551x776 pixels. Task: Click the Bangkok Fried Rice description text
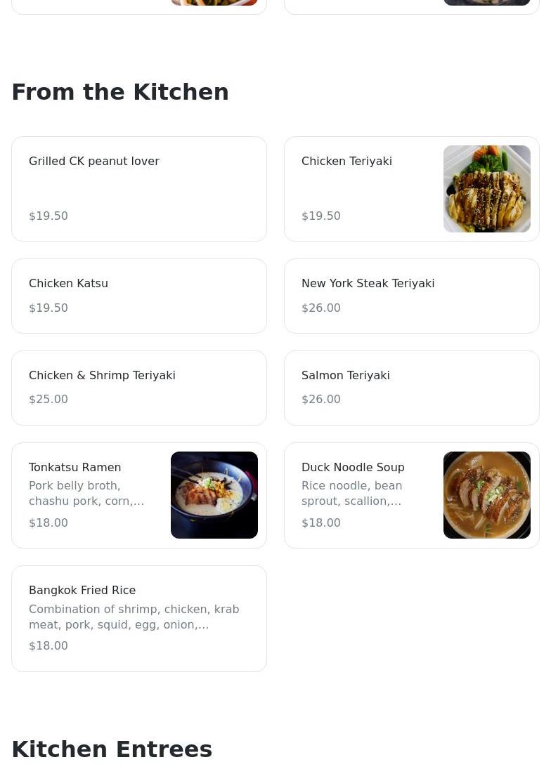tap(134, 617)
